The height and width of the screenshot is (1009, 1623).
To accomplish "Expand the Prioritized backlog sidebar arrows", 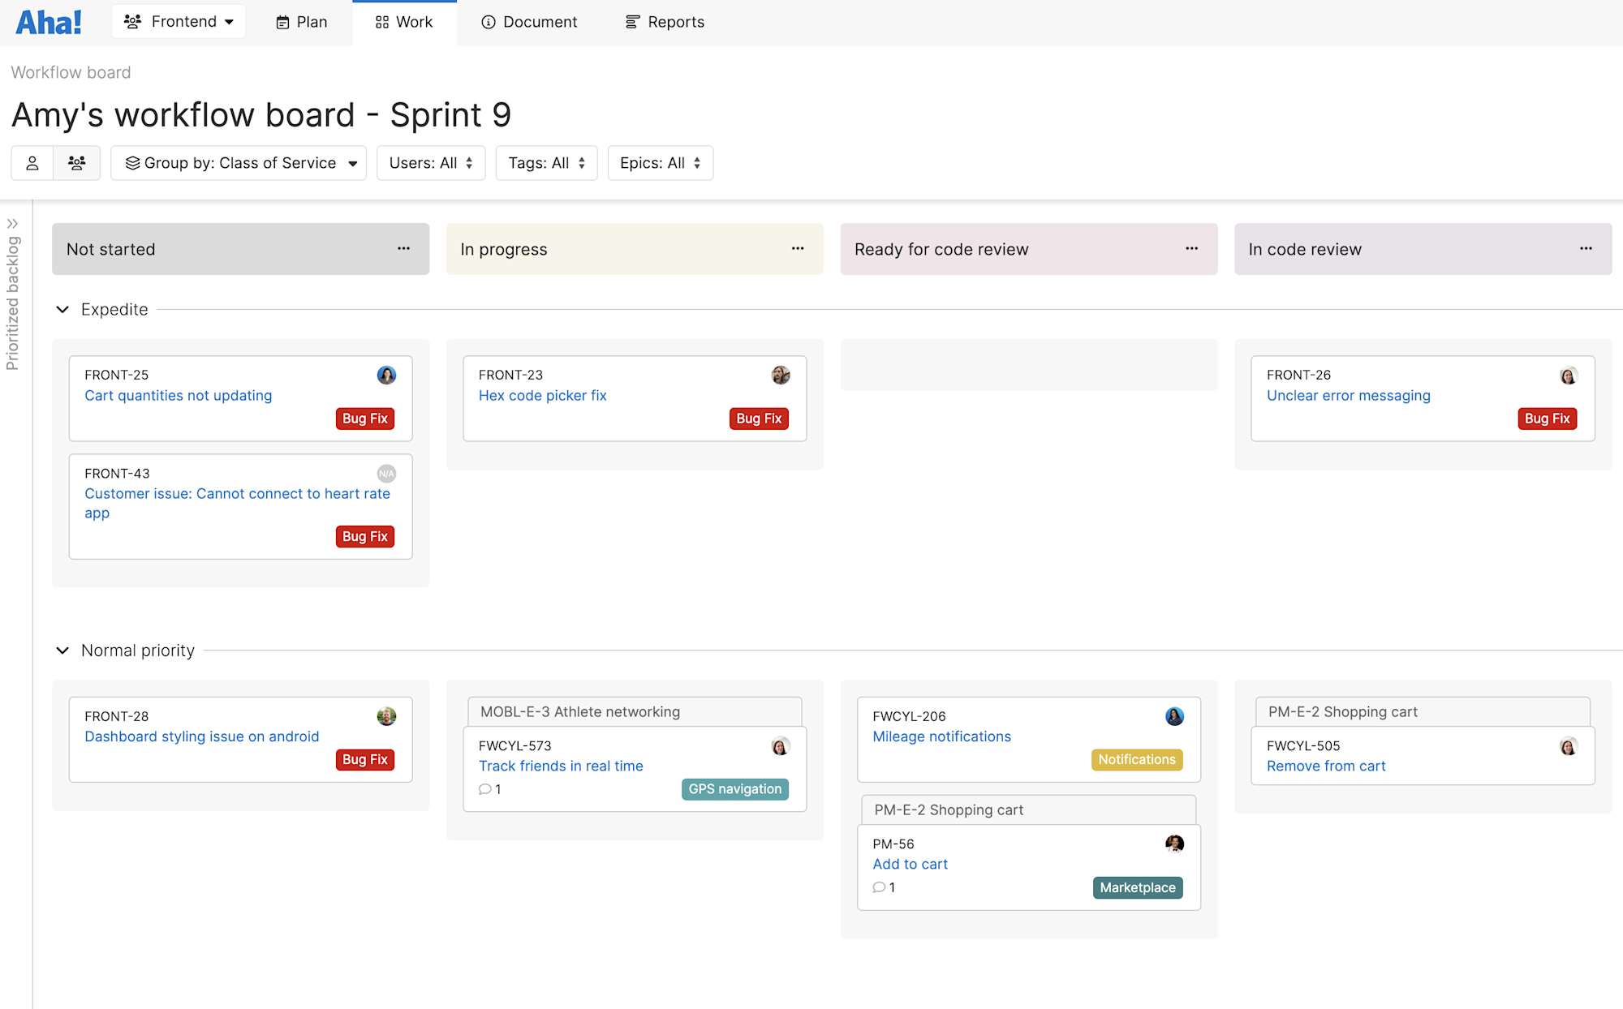I will pos(12,224).
